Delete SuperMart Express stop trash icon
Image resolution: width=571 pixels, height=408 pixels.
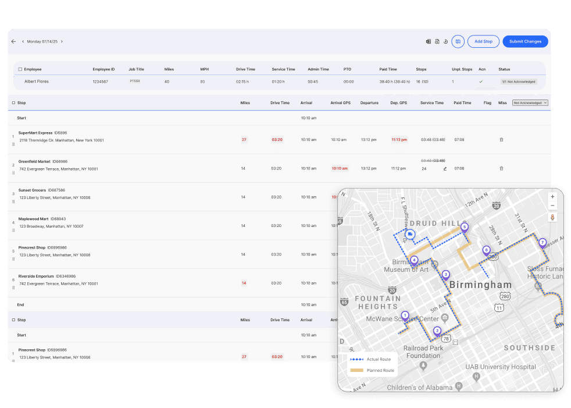tap(501, 140)
